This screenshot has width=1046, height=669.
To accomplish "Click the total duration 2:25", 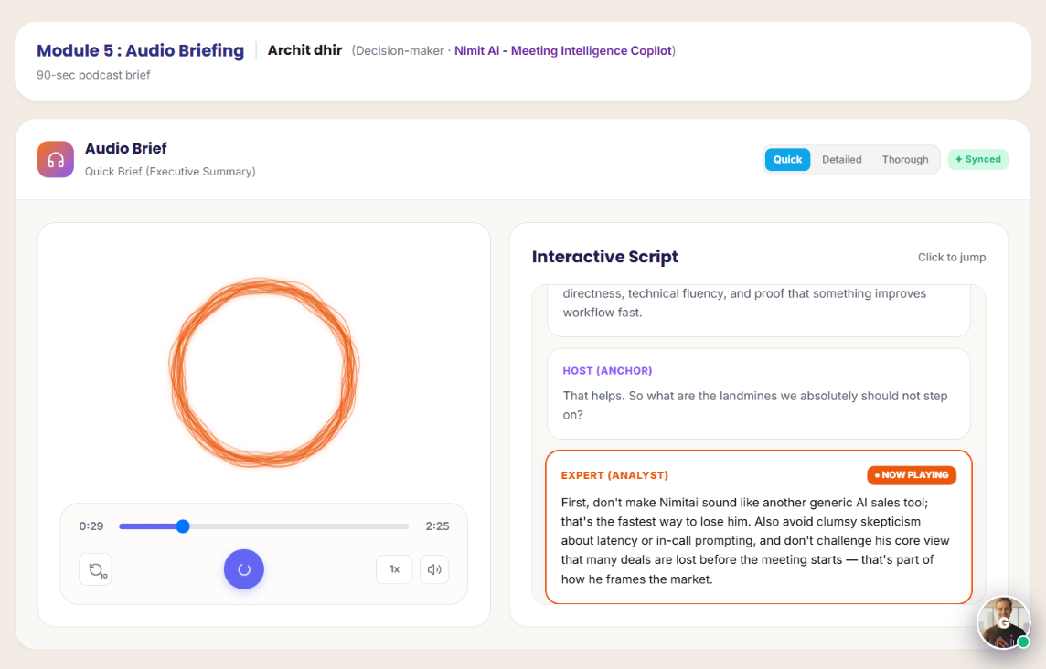I will coord(438,526).
